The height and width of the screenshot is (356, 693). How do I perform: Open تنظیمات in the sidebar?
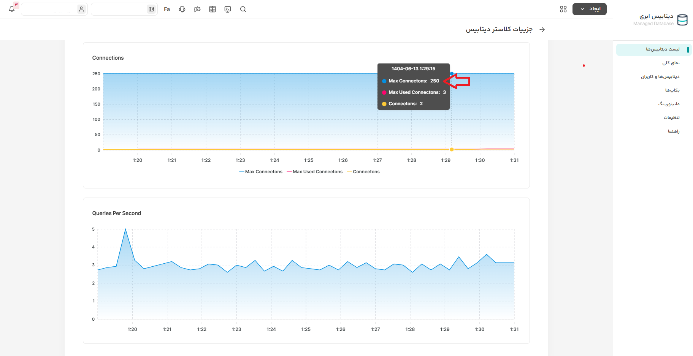tap(671, 117)
